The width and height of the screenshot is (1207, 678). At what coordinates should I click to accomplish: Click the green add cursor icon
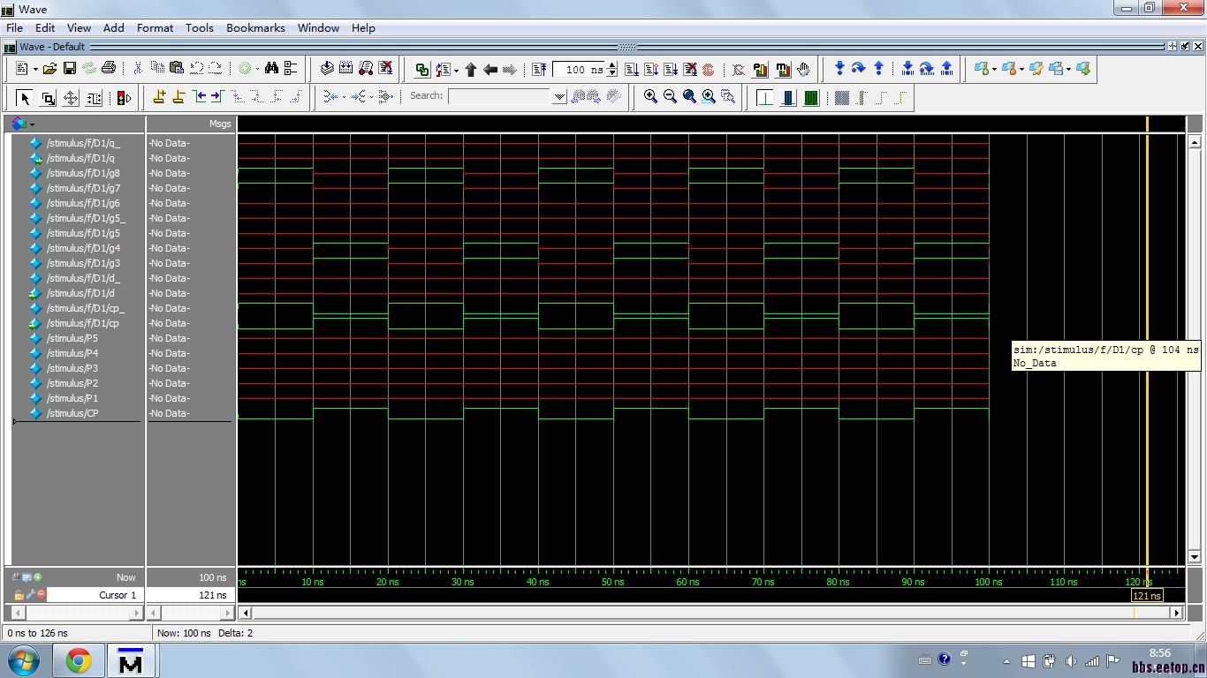[x=38, y=577]
